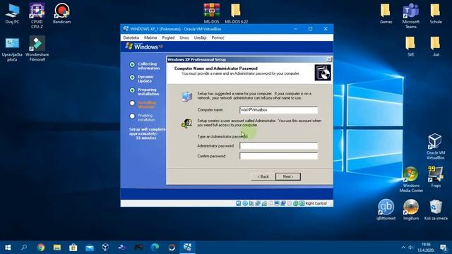Screen dimensions: 452x254
Task: Select the Microsoft Teams desktop shortcut
Action: [411, 16]
